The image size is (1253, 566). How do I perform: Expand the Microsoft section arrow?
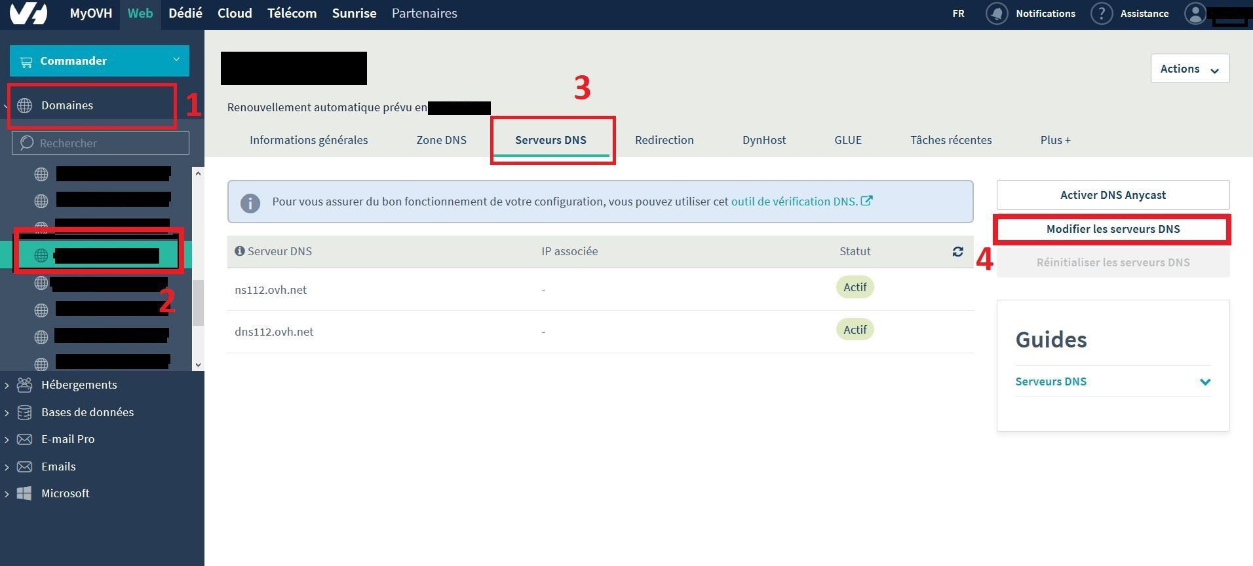pos(7,494)
